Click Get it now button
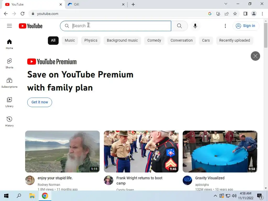 click(40, 102)
